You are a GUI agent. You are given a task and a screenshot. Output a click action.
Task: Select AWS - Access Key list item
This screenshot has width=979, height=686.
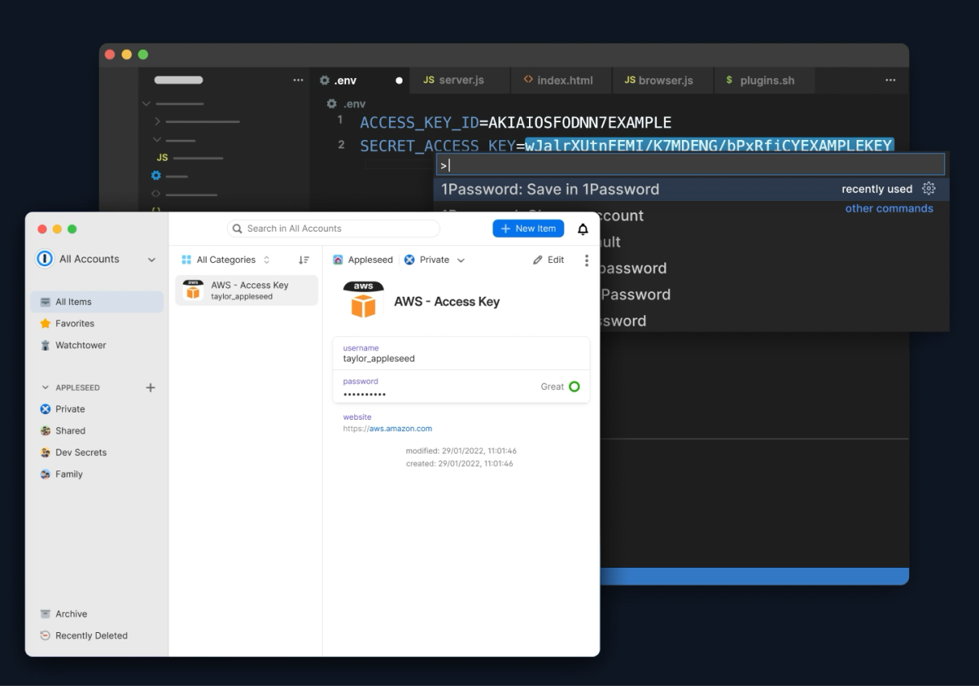[246, 290]
